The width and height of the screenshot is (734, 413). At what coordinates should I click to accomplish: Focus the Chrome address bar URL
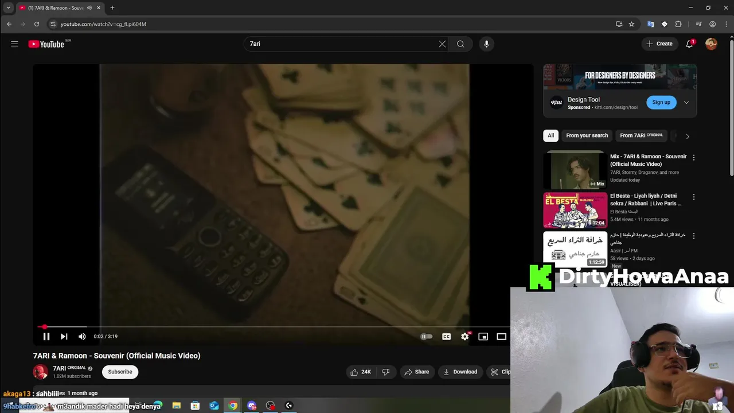tap(103, 24)
